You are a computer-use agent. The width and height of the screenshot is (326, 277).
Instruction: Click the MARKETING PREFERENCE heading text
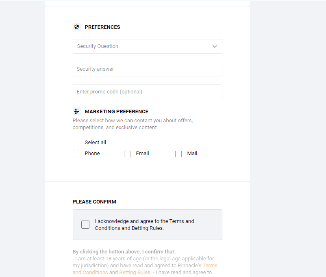click(116, 112)
